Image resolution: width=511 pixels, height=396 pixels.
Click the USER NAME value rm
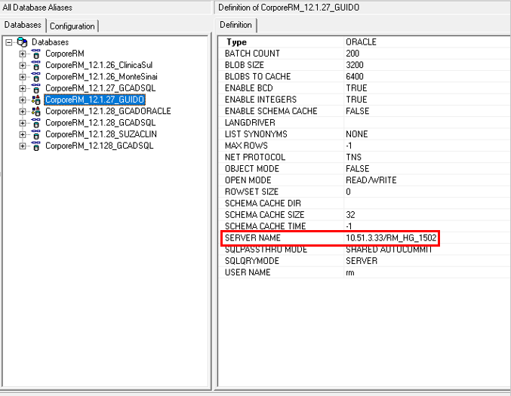pos(350,272)
